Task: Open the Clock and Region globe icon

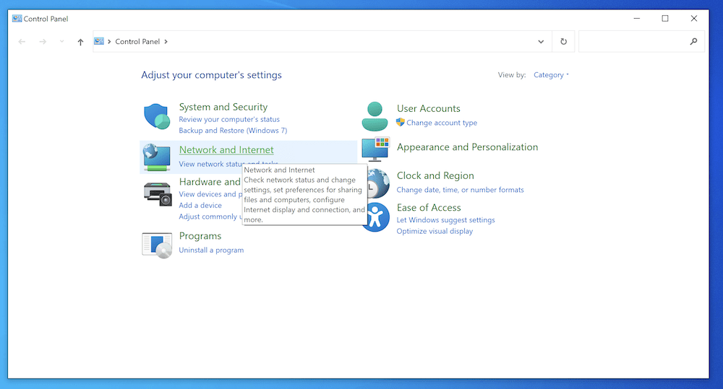Action: tap(379, 183)
